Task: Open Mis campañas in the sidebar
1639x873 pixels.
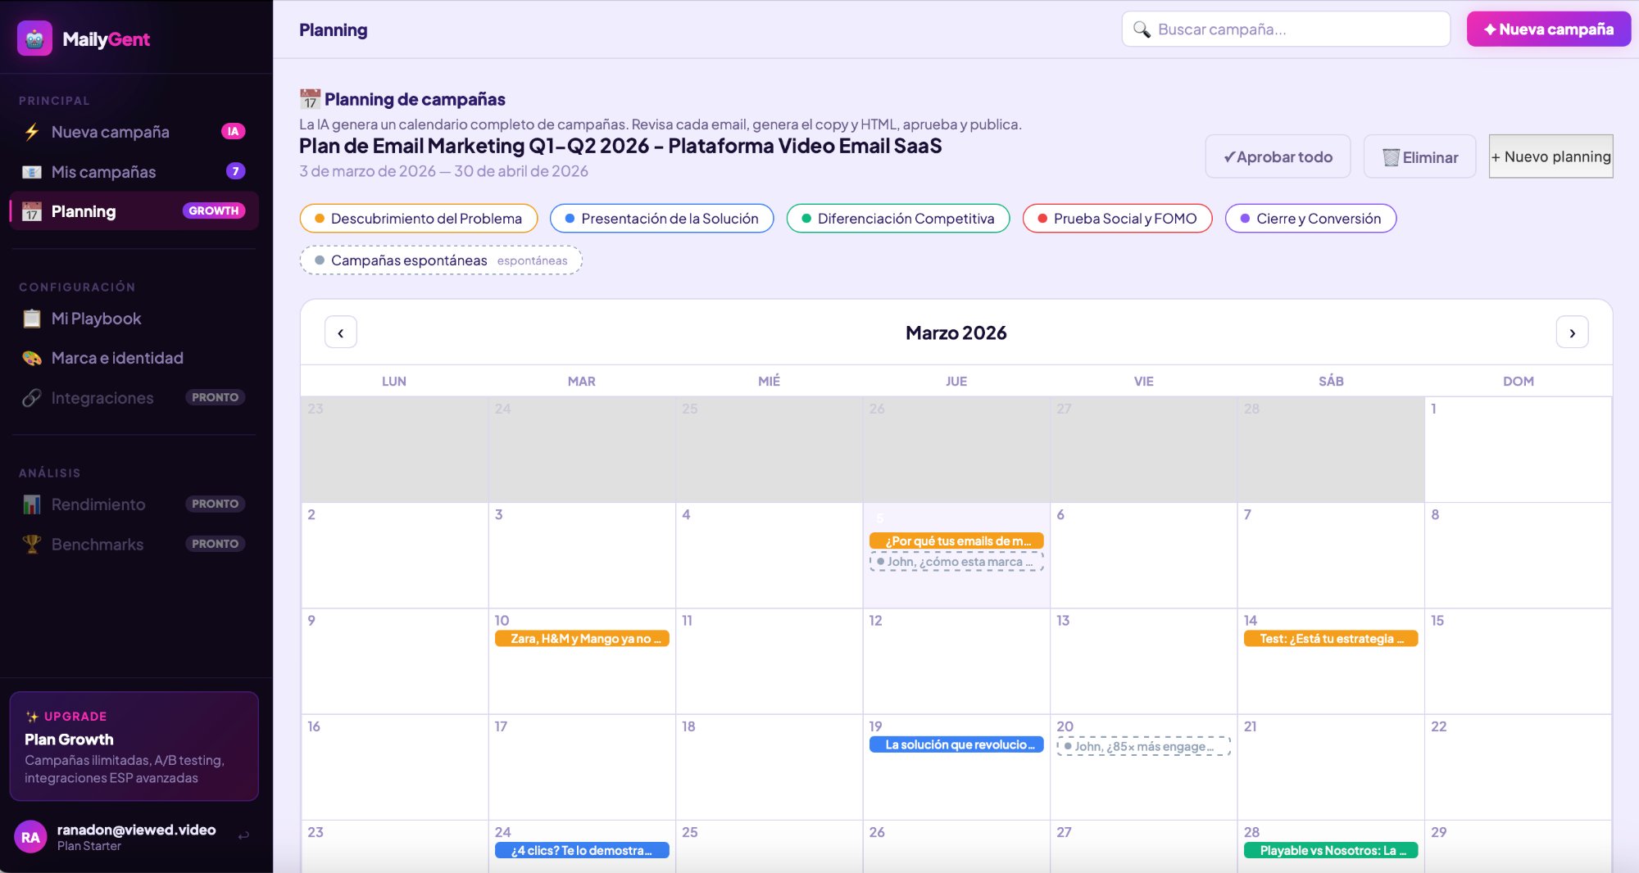Action: (x=134, y=172)
